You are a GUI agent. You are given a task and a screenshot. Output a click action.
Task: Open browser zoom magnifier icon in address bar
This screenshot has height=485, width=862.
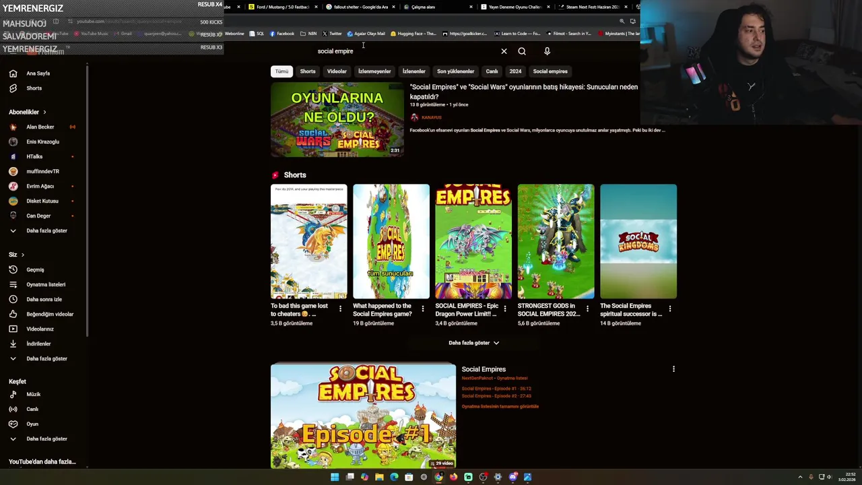click(622, 22)
